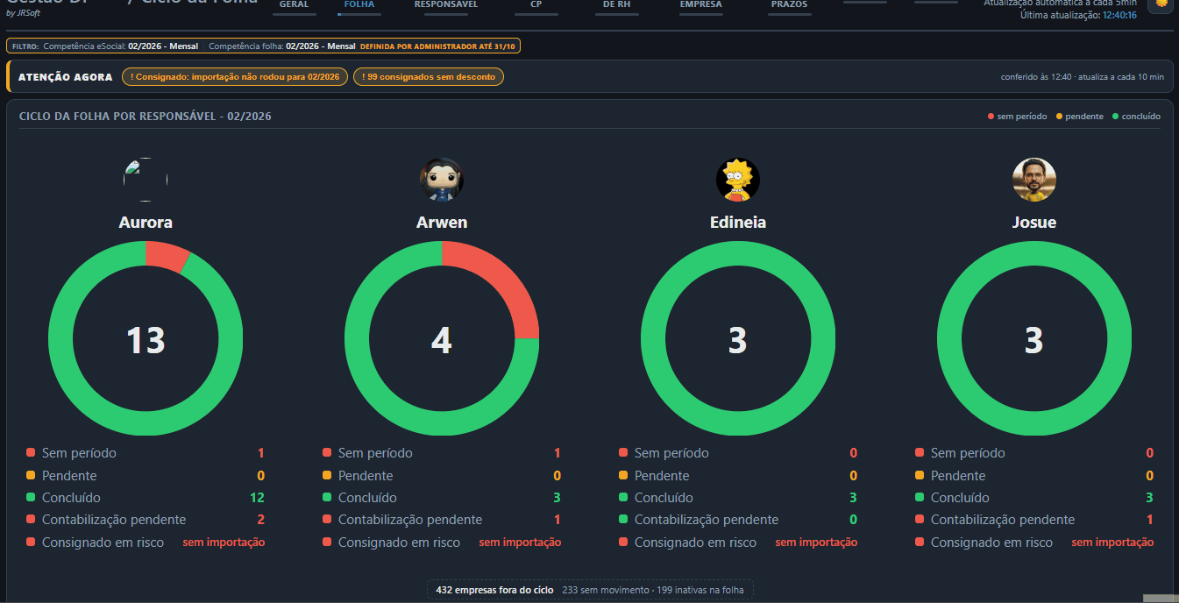Image resolution: width=1179 pixels, height=603 pixels.
Task: Click Arwen's 'Sem período' label
Action: click(x=375, y=453)
